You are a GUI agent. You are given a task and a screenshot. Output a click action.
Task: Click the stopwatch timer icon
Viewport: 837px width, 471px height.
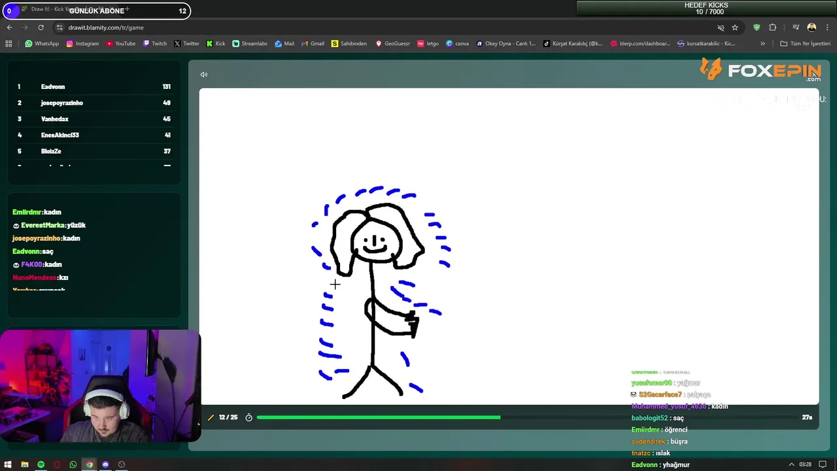[248, 417]
